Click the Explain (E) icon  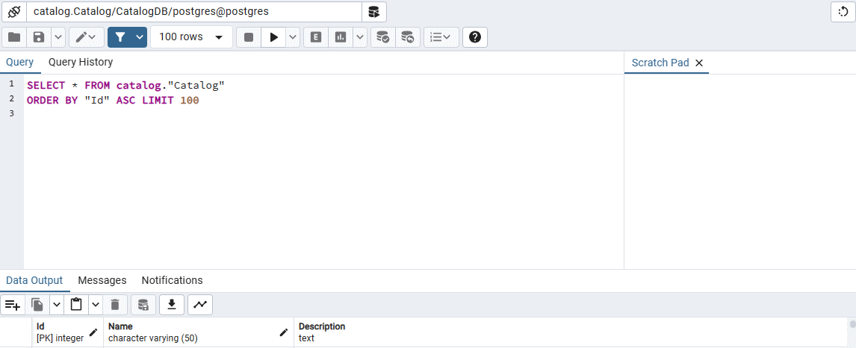[x=315, y=37]
